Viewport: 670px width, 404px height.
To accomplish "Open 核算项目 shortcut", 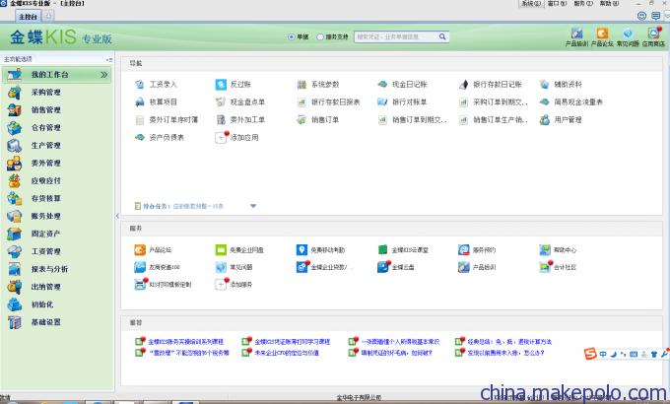I will point(156,101).
